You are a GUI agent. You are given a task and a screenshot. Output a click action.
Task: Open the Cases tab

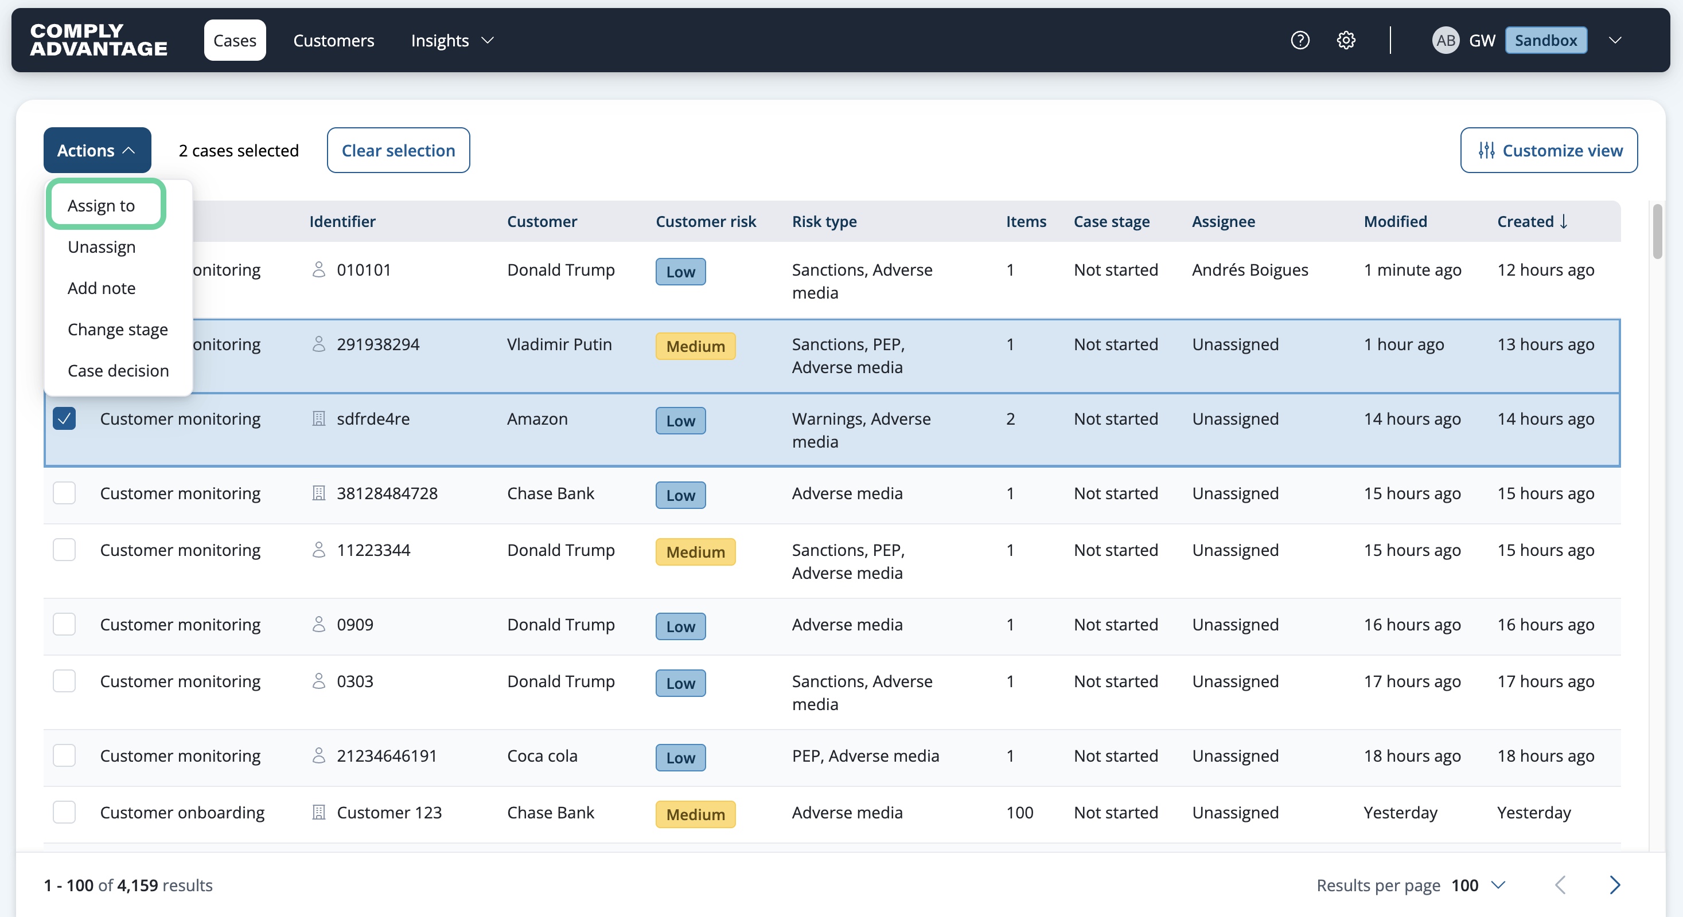235,41
